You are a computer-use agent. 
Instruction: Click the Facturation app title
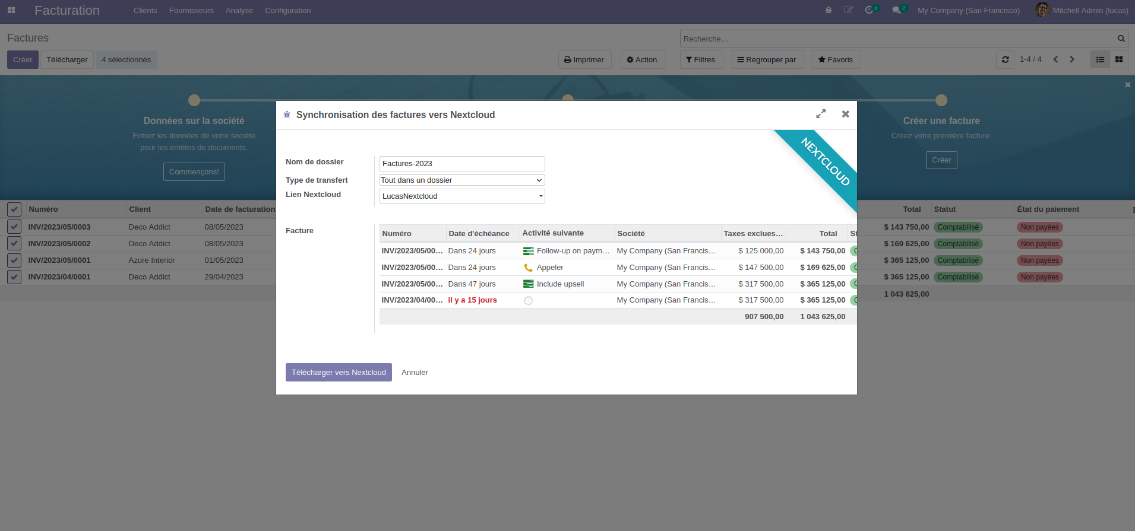coord(67,10)
